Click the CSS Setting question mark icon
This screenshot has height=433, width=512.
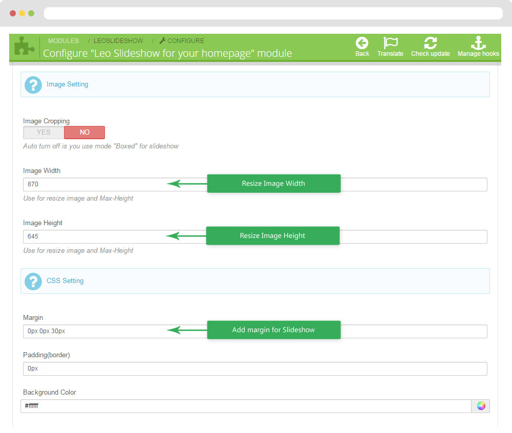coord(33,281)
